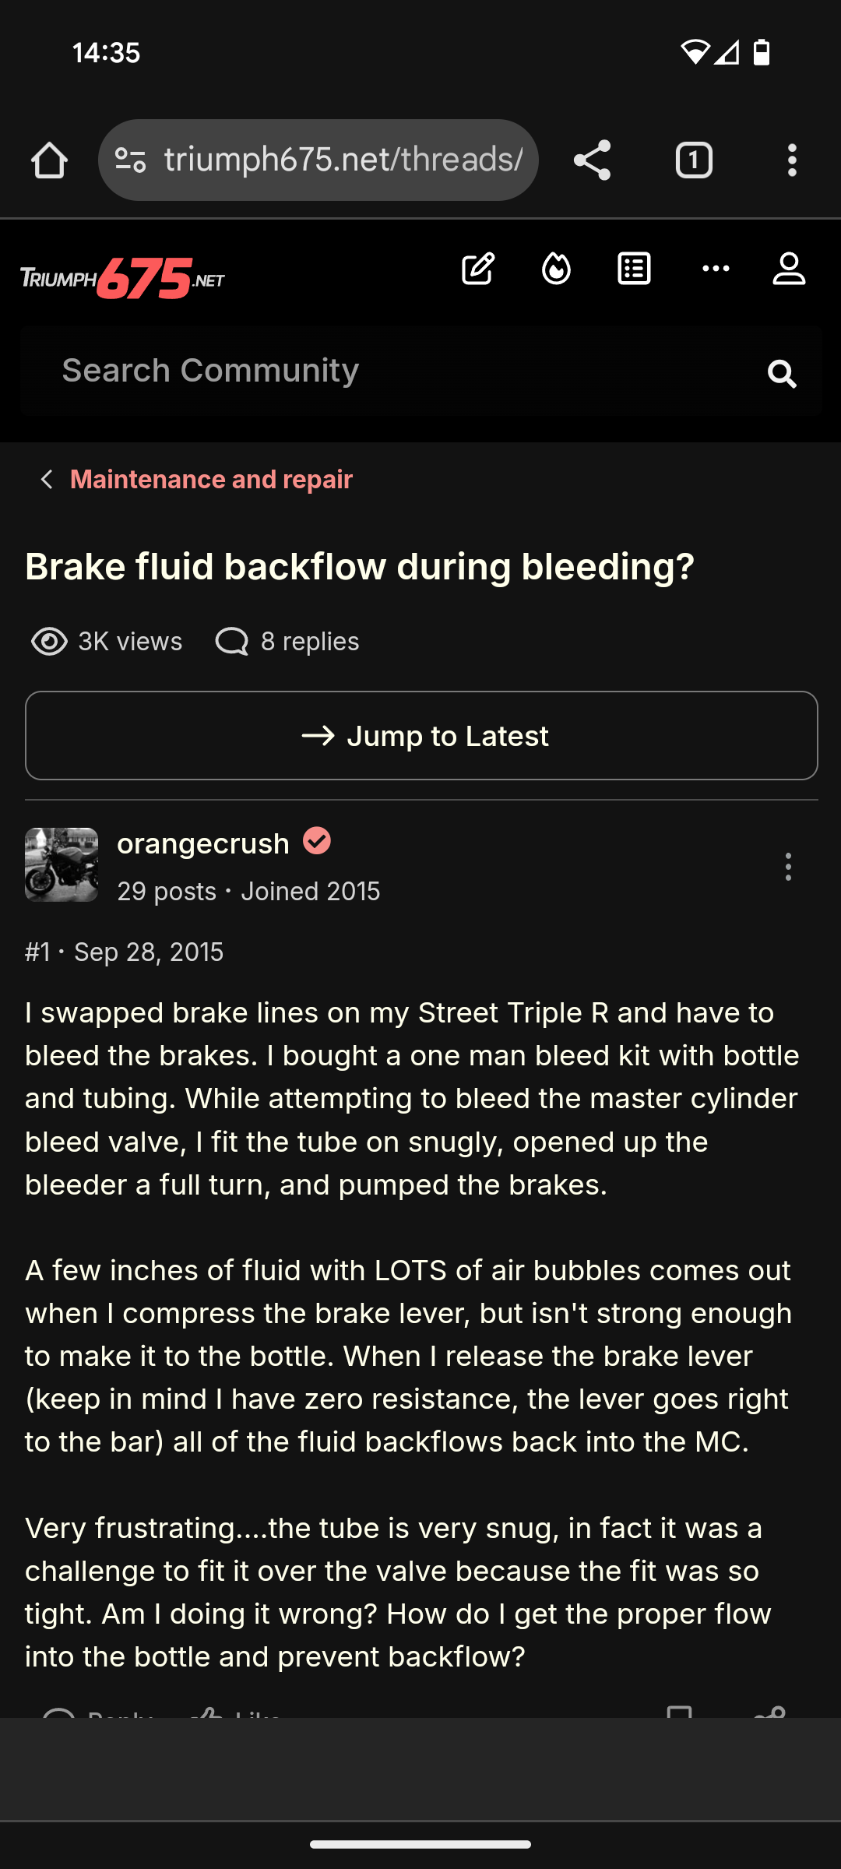Open trending topics flame icon

556,269
